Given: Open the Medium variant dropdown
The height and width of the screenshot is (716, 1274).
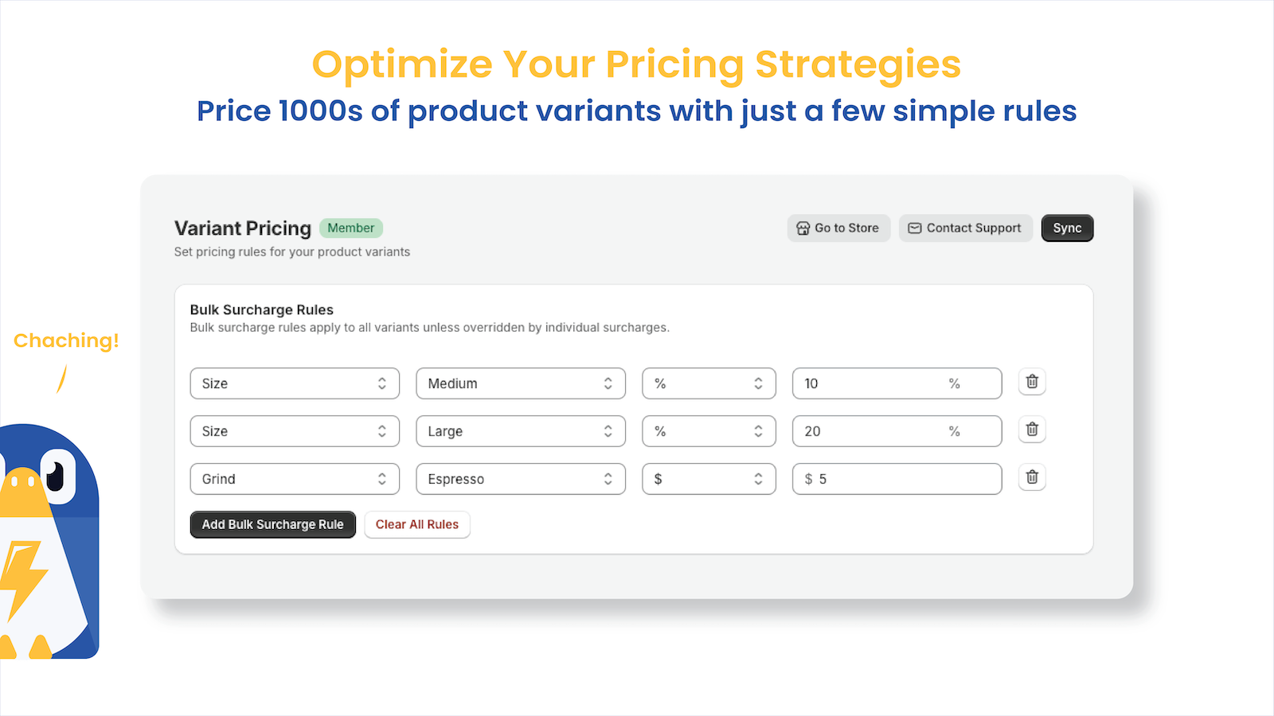Looking at the screenshot, I should coord(521,383).
